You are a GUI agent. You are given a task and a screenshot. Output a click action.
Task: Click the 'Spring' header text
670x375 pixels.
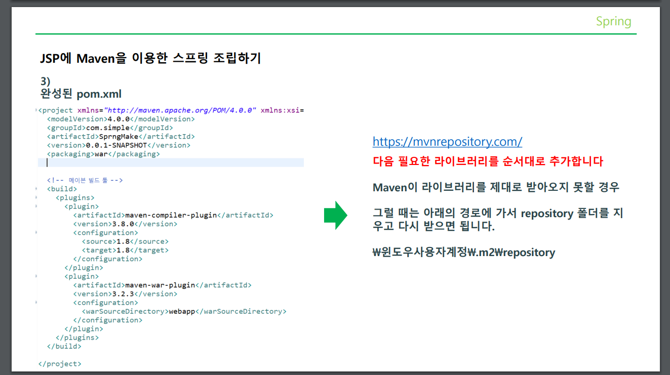tap(613, 21)
